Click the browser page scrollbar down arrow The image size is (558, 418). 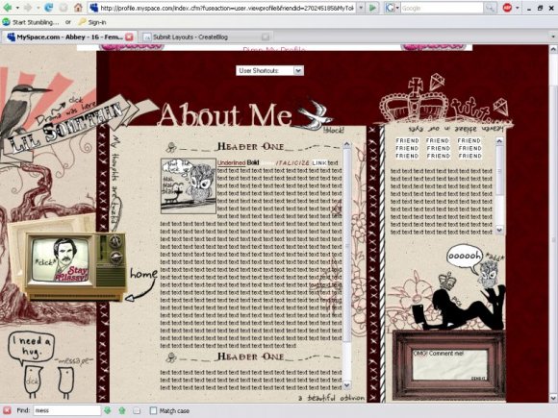553,398
